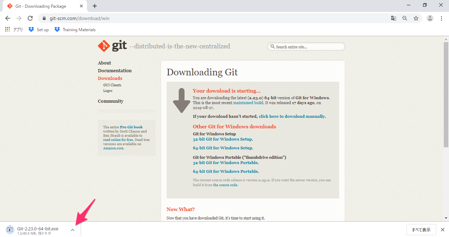Click Other Git for Windows downloads heading
The image size is (449, 237).
[234, 127]
